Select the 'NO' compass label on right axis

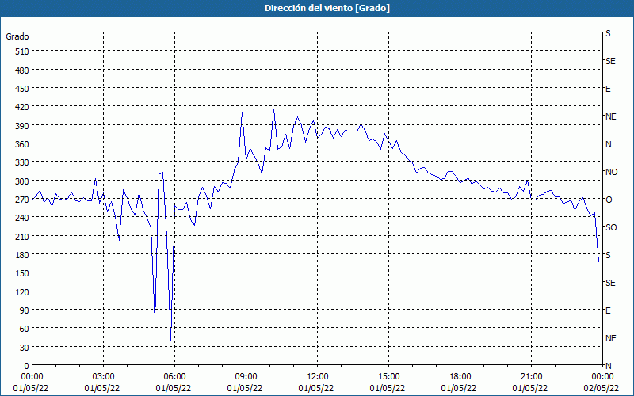click(x=611, y=172)
